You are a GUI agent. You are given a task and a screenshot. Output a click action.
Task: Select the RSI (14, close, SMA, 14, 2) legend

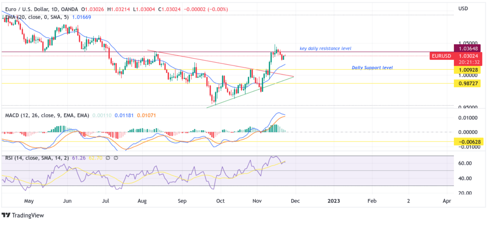point(37,158)
